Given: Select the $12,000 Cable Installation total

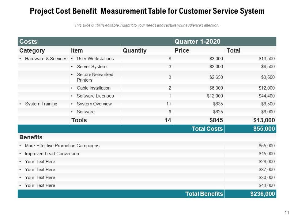Looking at the screenshot, I should pos(267,88).
